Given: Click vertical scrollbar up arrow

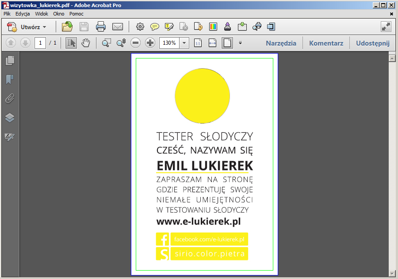Looking at the screenshot, I should (x=392, y=58).
